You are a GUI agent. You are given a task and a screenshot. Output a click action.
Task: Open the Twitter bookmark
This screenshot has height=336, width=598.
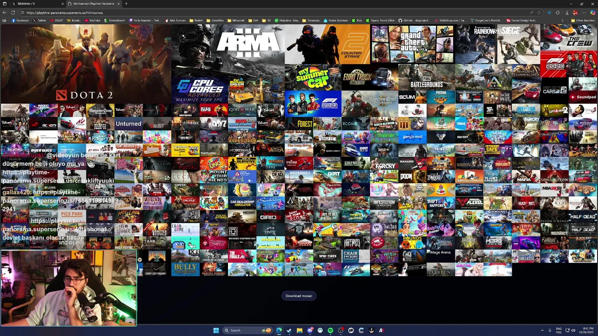(x=40, y=21)
